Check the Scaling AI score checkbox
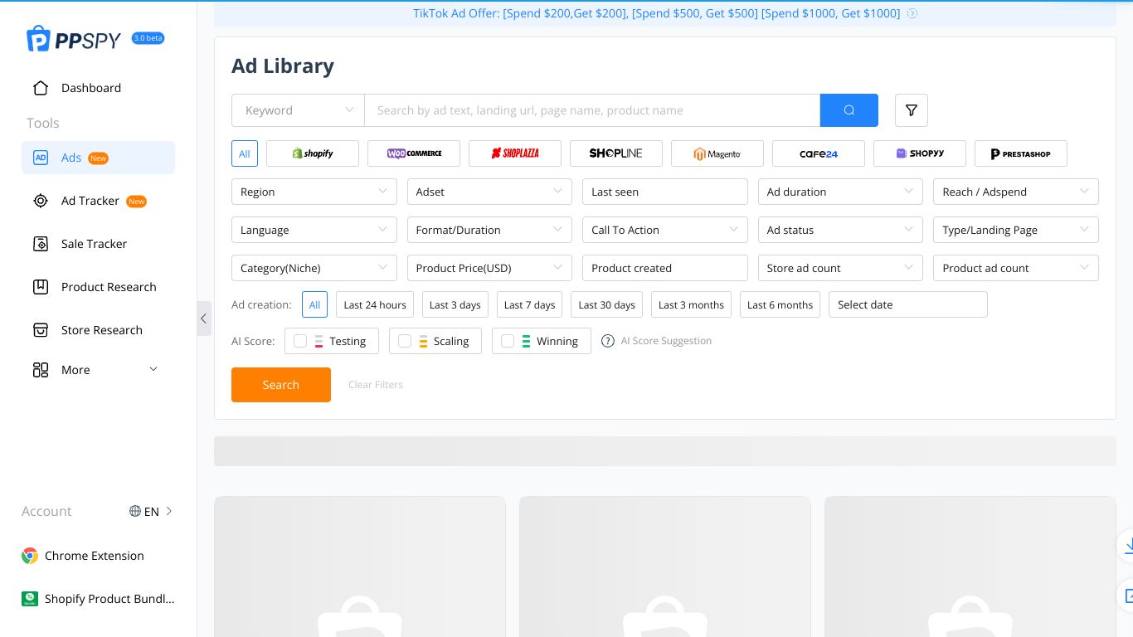Viewport: 1133px width, 637px height. pos(405,341)
